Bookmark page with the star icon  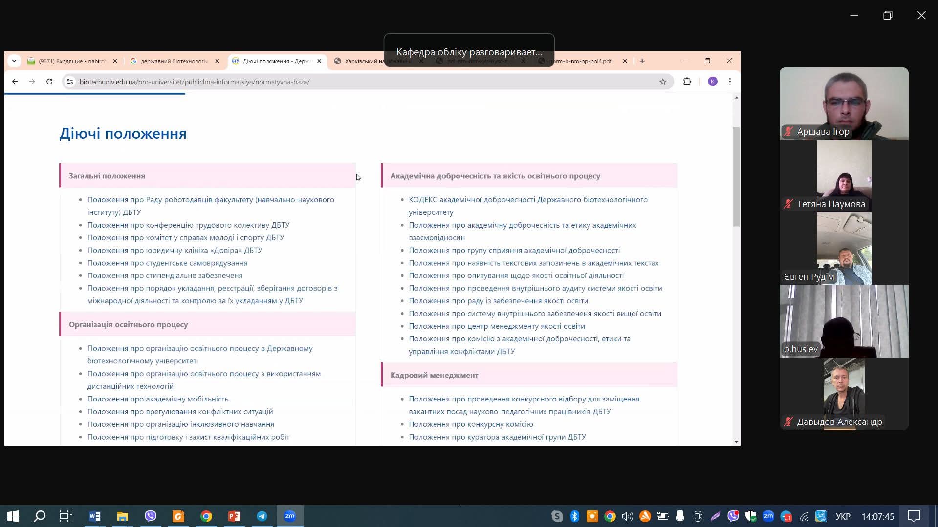[x=662, y=82]
